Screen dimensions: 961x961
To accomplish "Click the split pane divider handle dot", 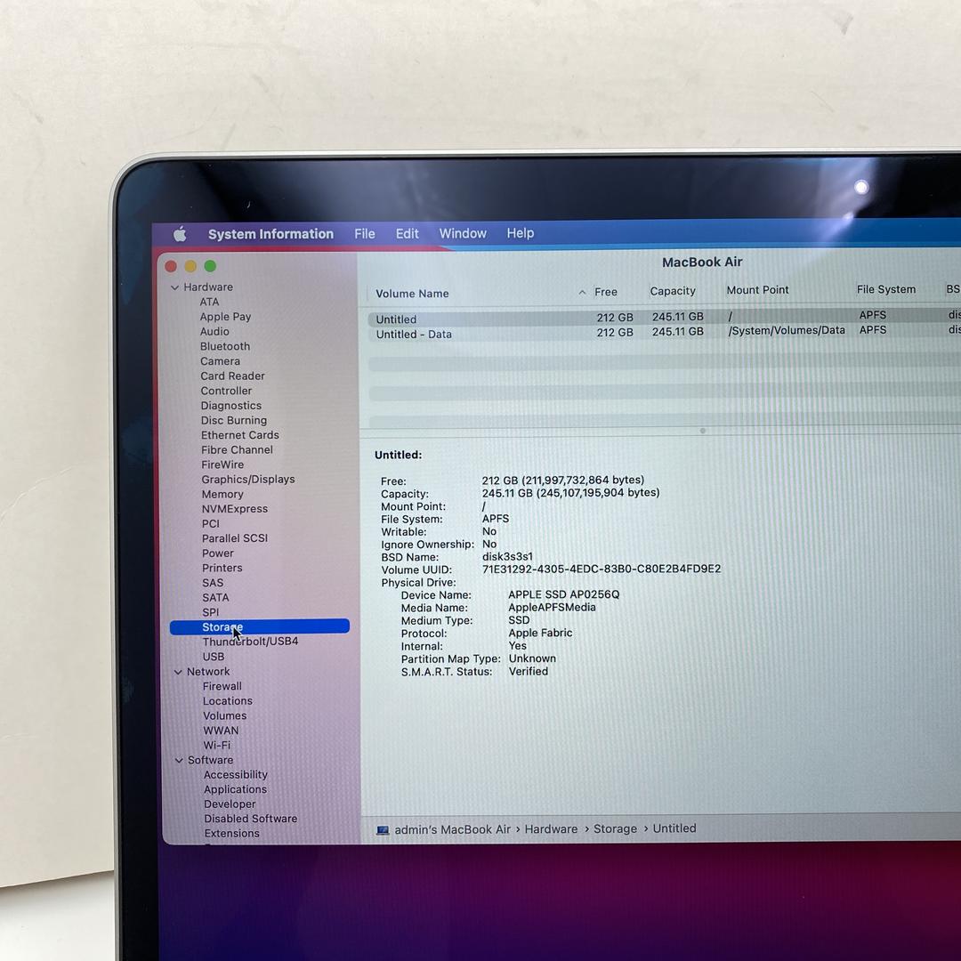I will coord(702,431).
